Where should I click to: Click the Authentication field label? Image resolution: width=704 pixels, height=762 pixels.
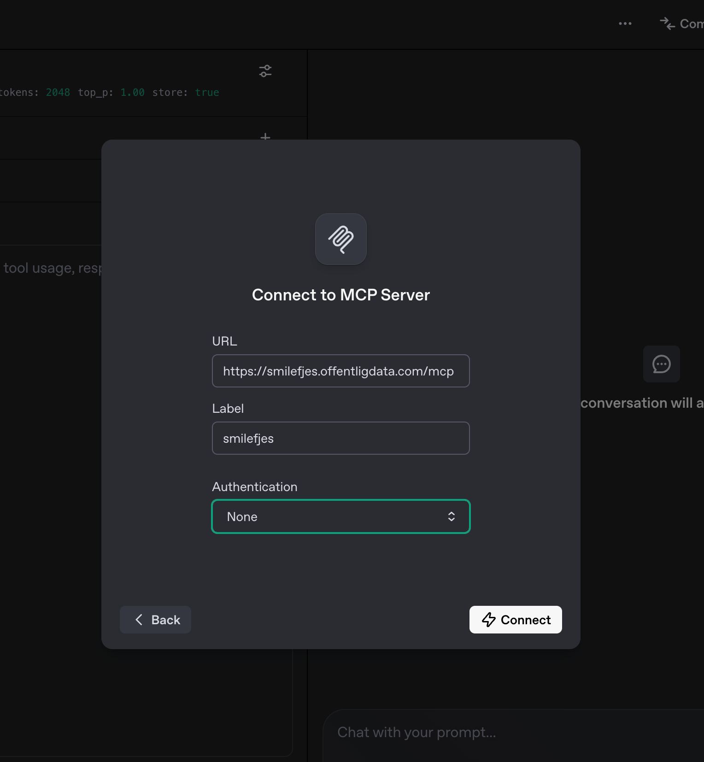[254, 487]
